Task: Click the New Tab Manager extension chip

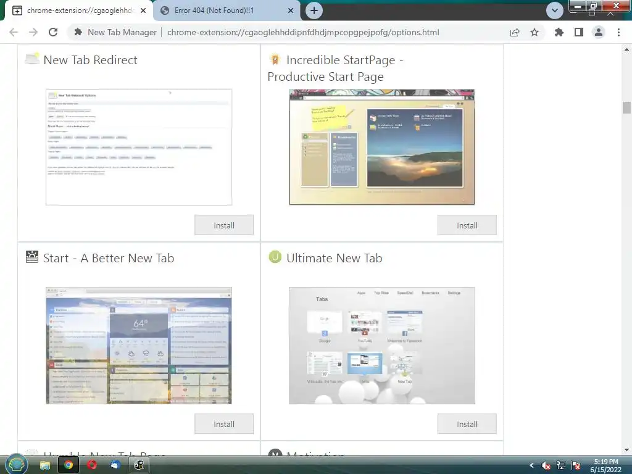Action: click(x=115, y=32)
